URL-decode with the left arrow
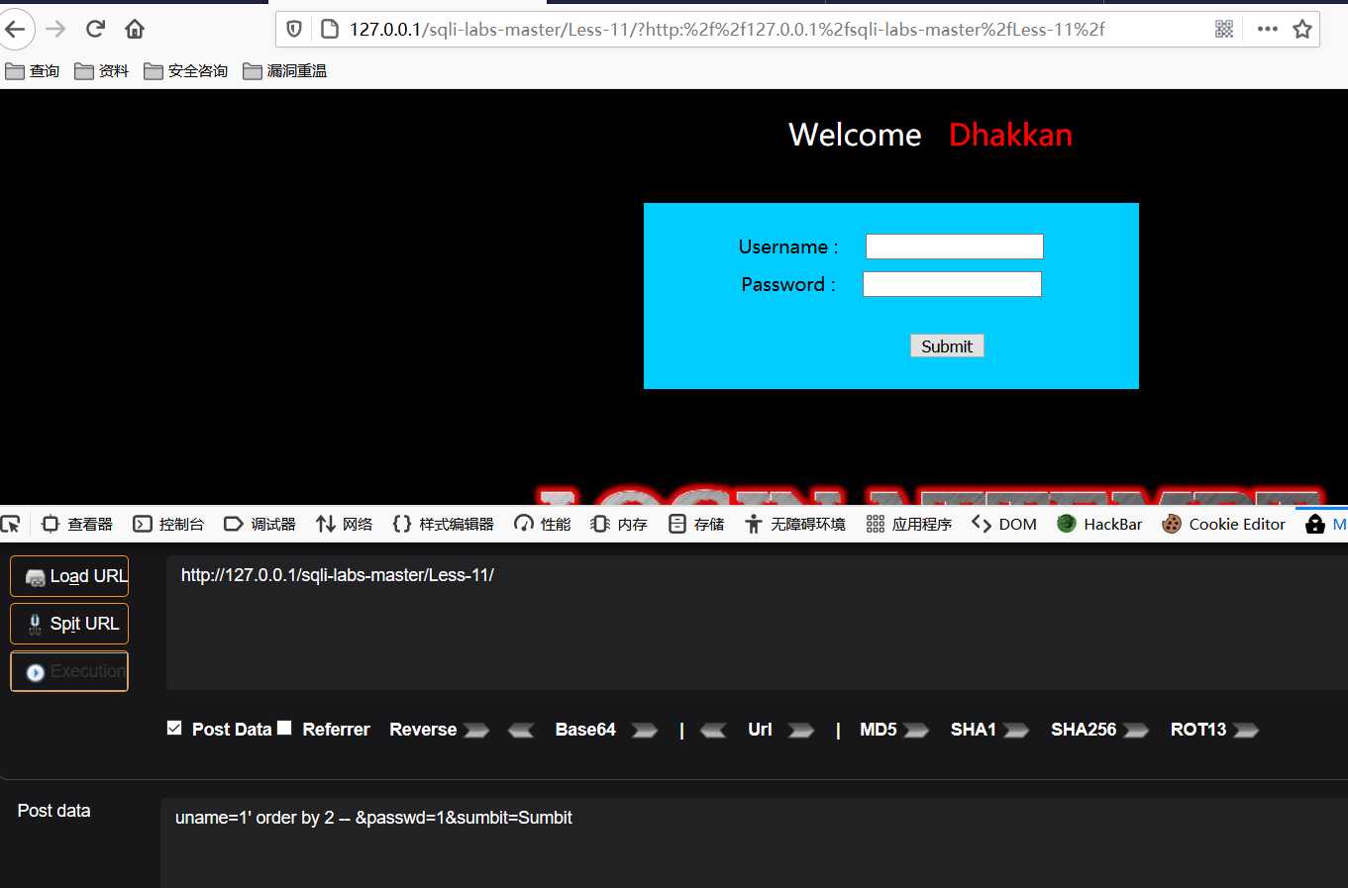This screenshot has width=1348, height=888. pos(713,731)
